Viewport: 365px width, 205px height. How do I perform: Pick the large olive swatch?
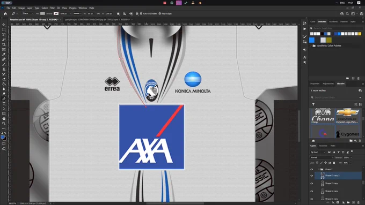329,40
